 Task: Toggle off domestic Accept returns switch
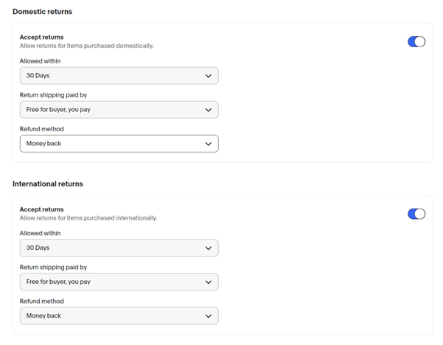coord(416,42)
